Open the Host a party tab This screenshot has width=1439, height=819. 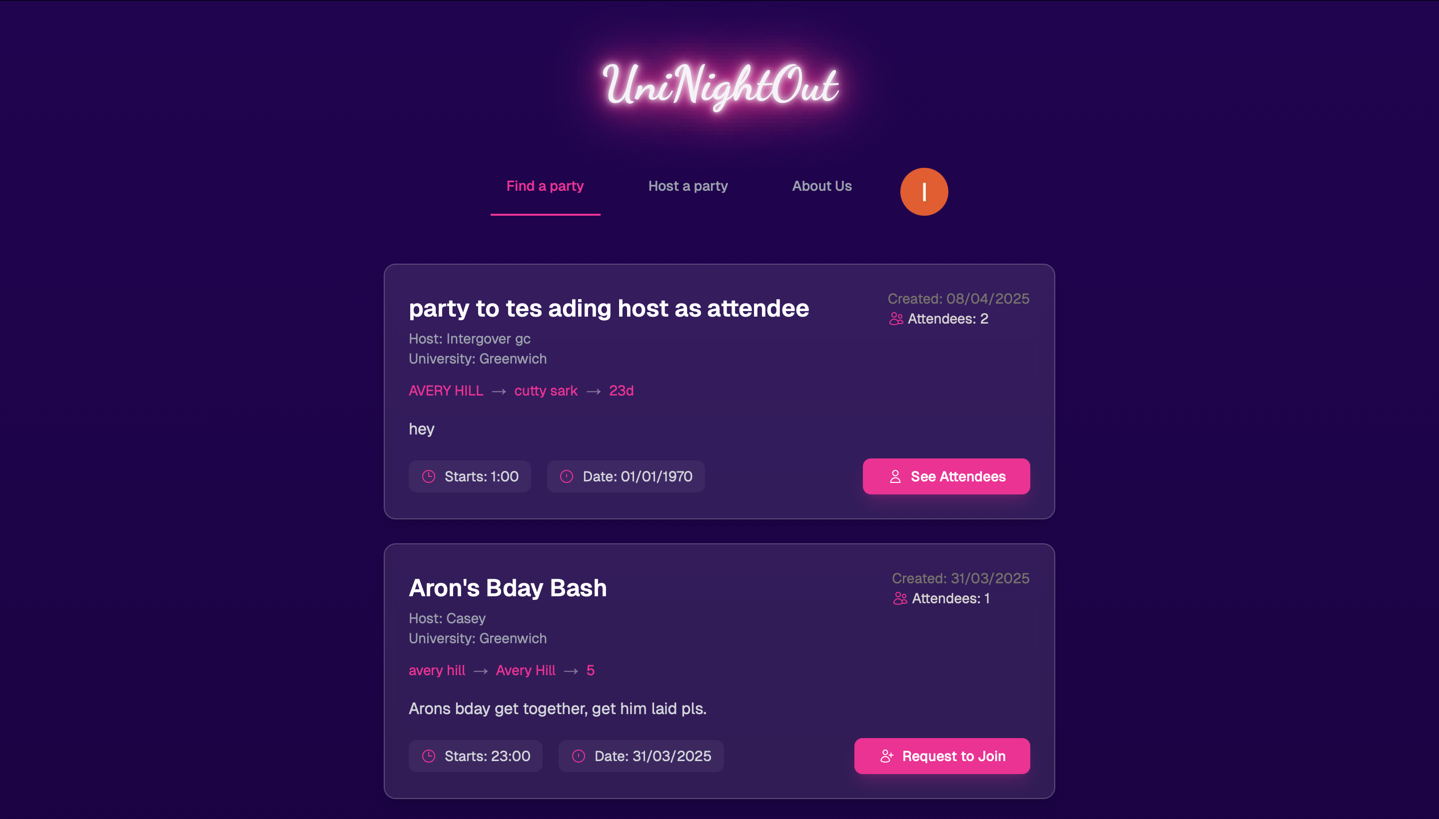(x=688, y=186)
